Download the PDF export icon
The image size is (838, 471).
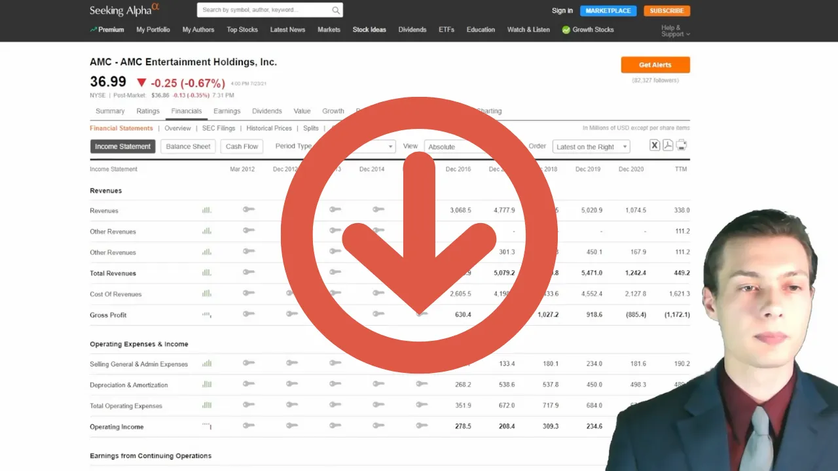click(x=668, y=145)
